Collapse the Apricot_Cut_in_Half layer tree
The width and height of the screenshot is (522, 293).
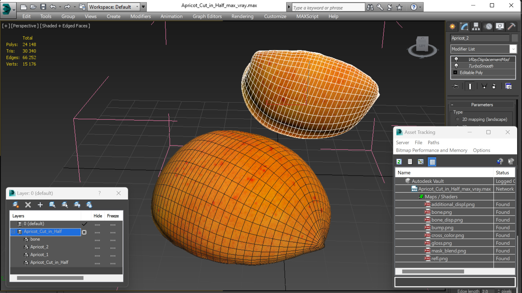coord(13,231)
